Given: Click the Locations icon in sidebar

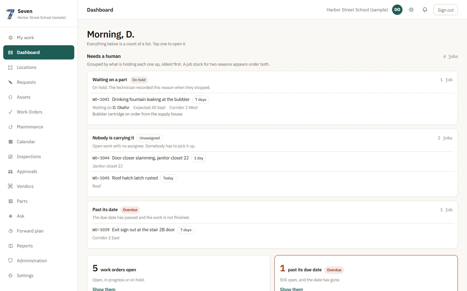Looking at the screenshot, I should (x=10, y=67).
